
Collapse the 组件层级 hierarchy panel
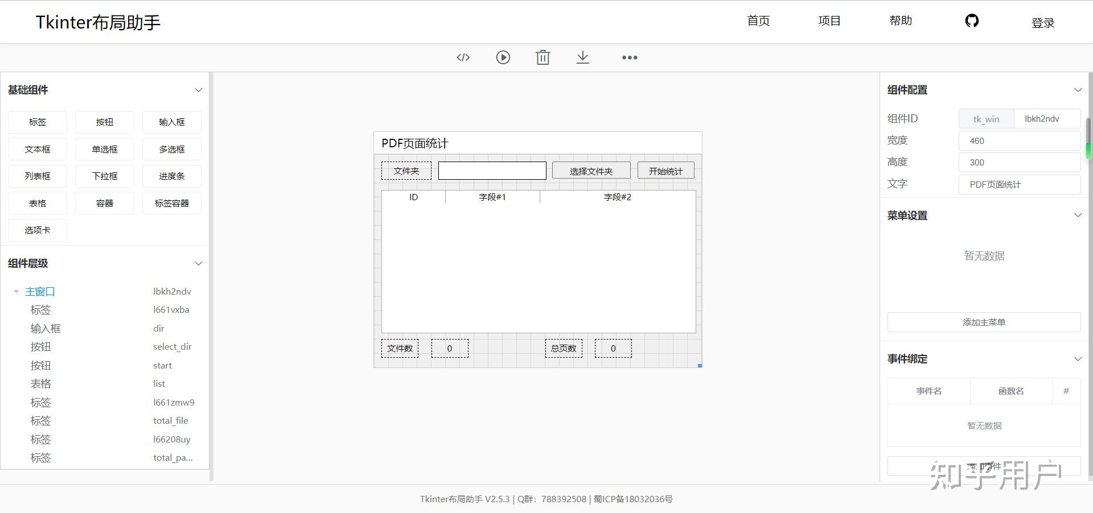pos(198,263)
